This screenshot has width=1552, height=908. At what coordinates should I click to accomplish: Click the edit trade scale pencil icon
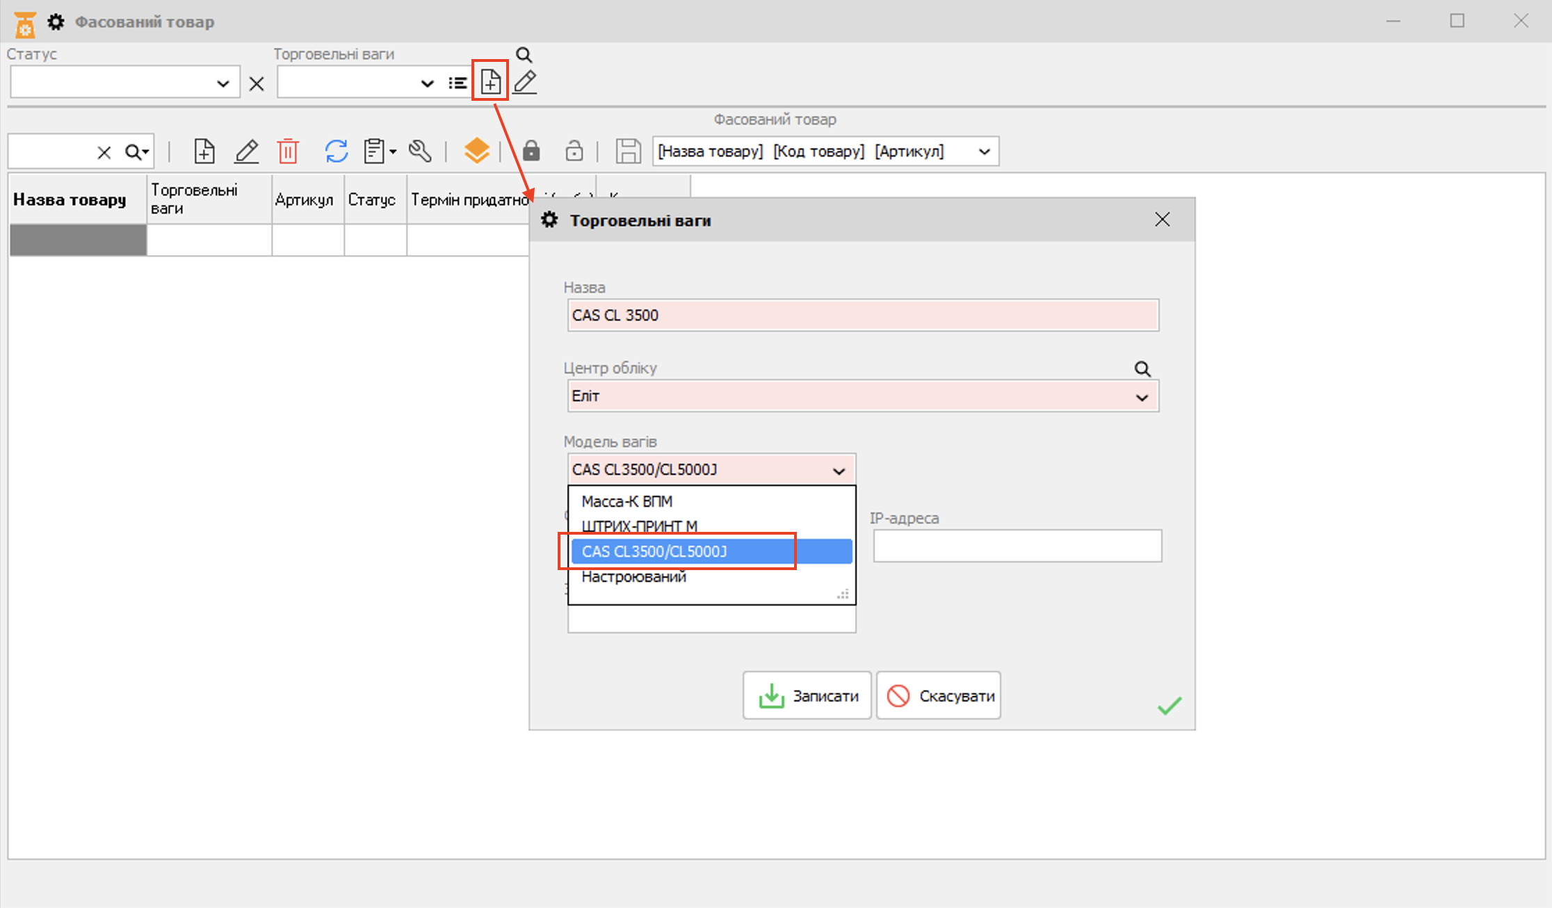(525, 82)
